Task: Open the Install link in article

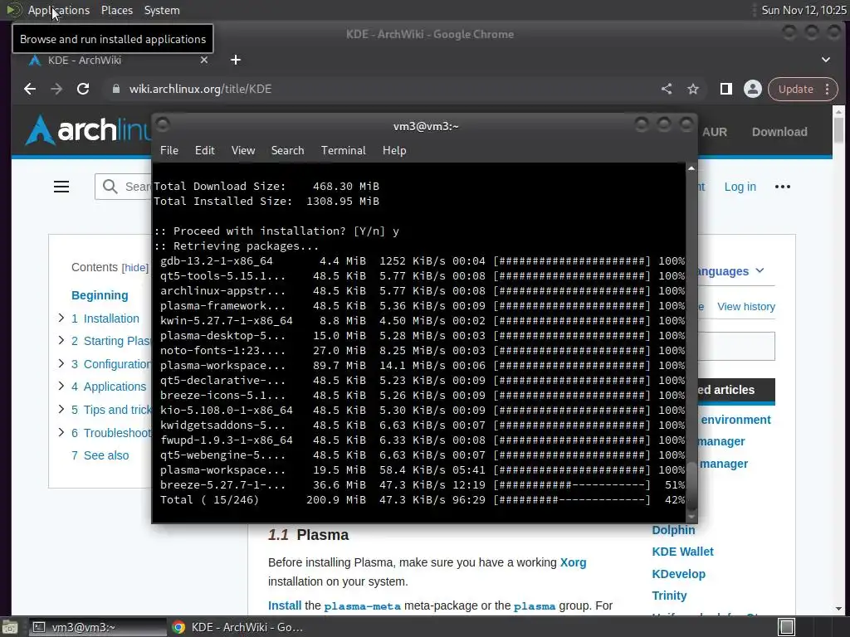Action: tap(285, 605)
